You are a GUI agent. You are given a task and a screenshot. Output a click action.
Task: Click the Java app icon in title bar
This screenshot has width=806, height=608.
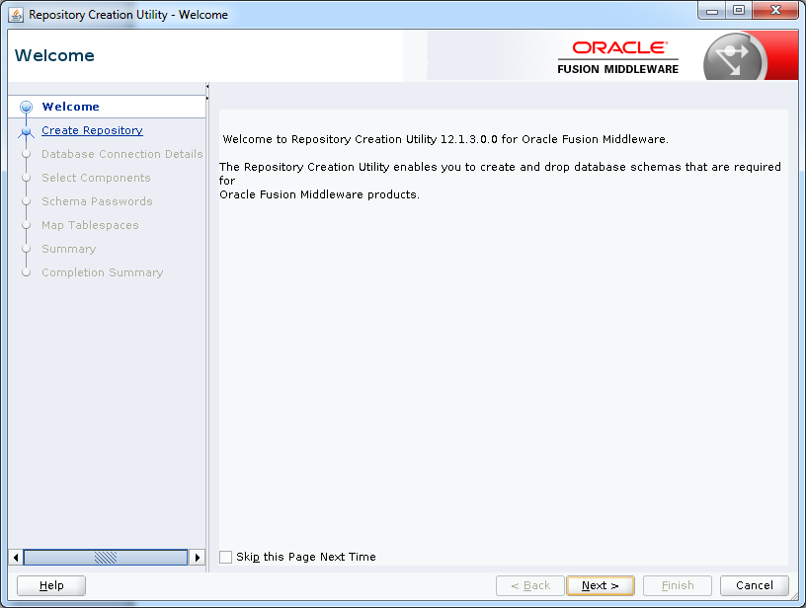(x=16, y=15)
